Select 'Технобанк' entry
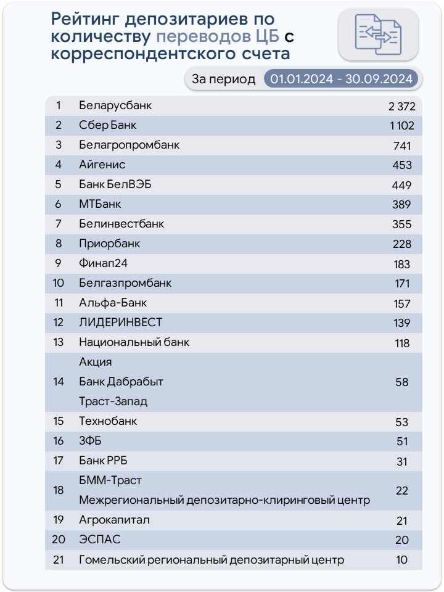This screenshot has width=444, height=592. (108, 421)
